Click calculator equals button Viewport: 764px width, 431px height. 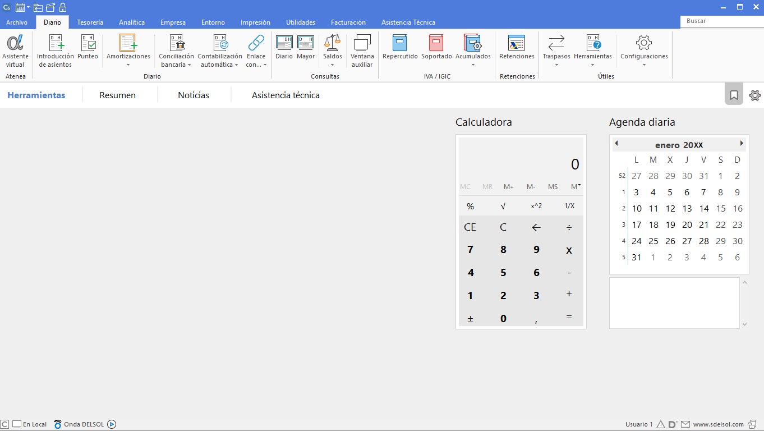click(x=569, y=317)
